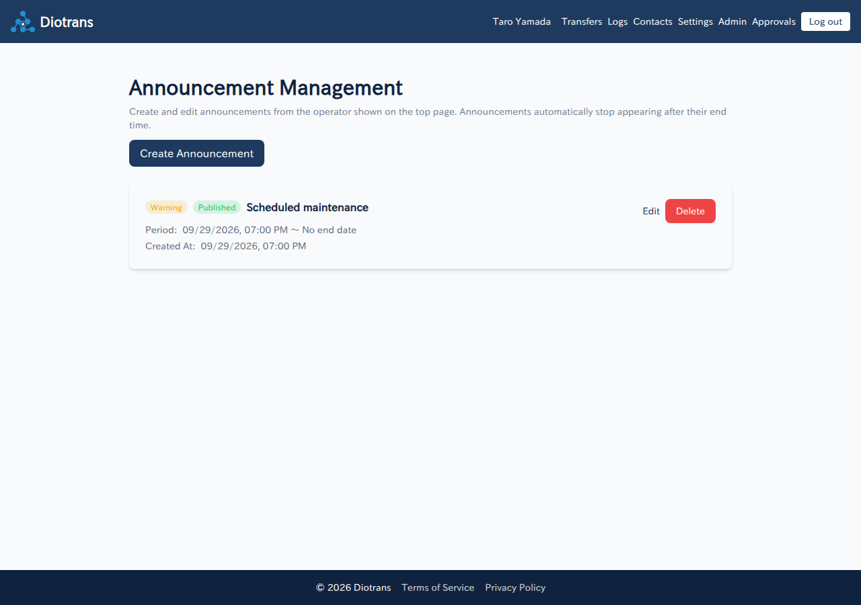
Task: Click the Period line showing No end date
Action: pyautogui.click(x=251, y=230)
